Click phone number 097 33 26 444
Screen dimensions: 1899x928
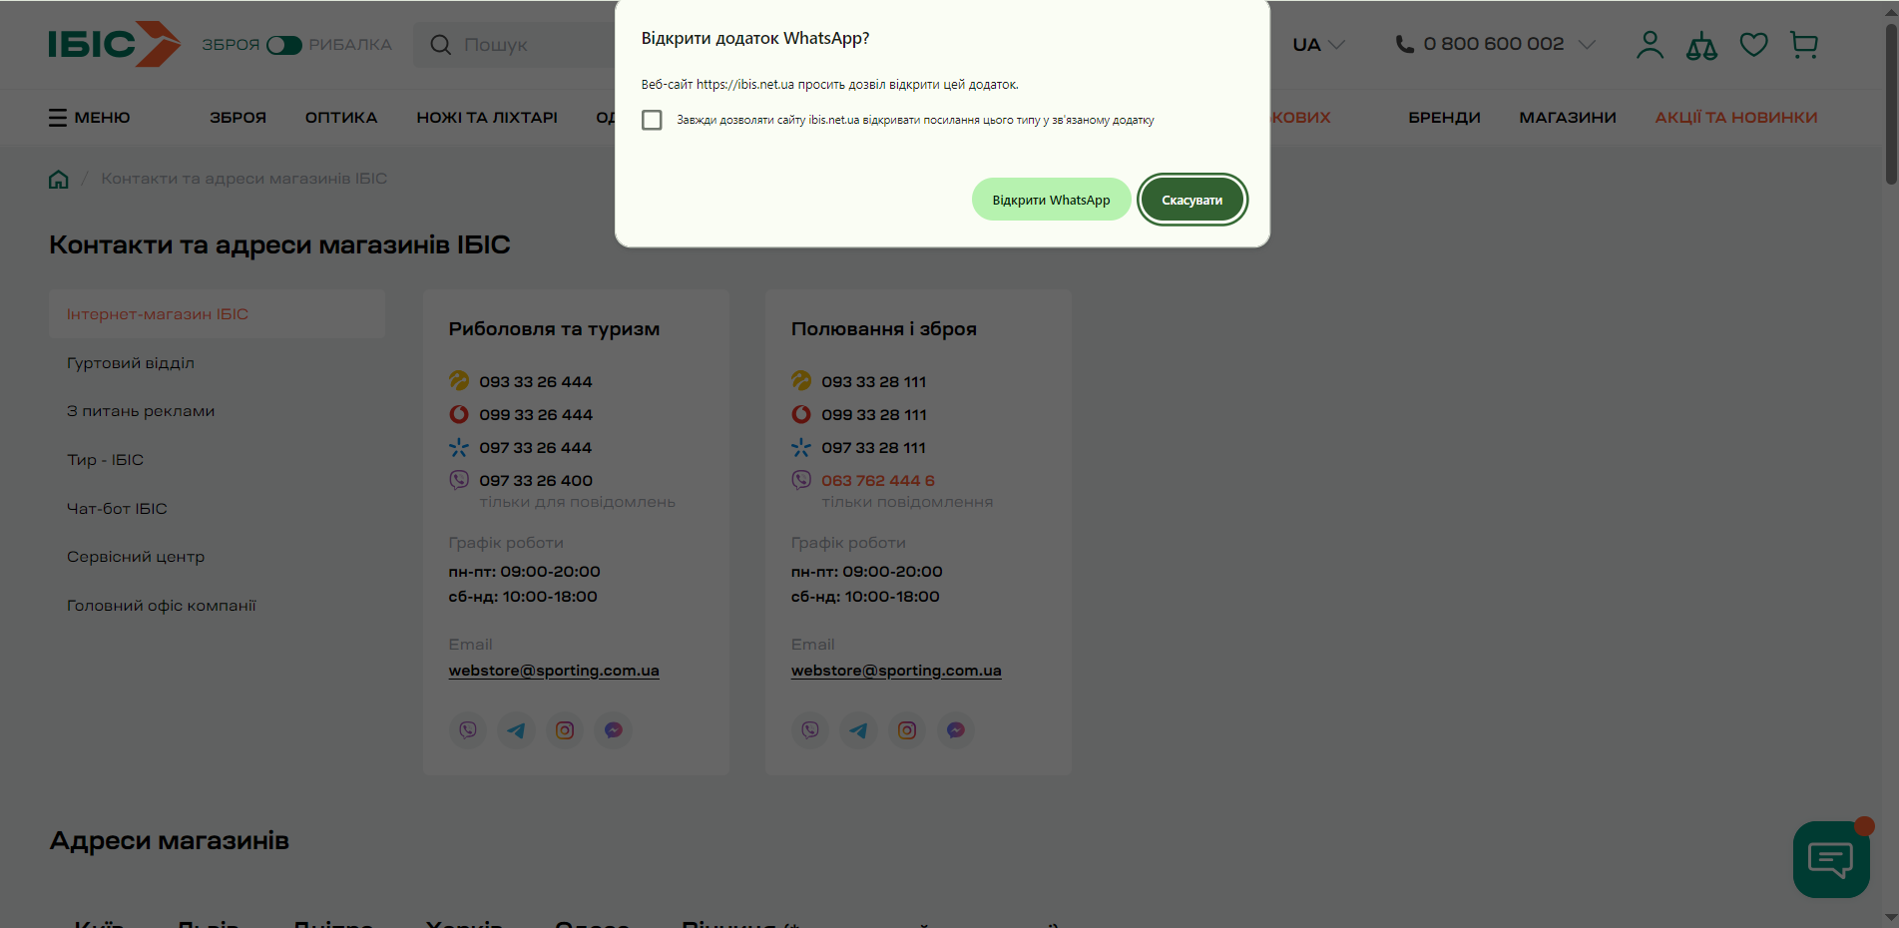536,448
